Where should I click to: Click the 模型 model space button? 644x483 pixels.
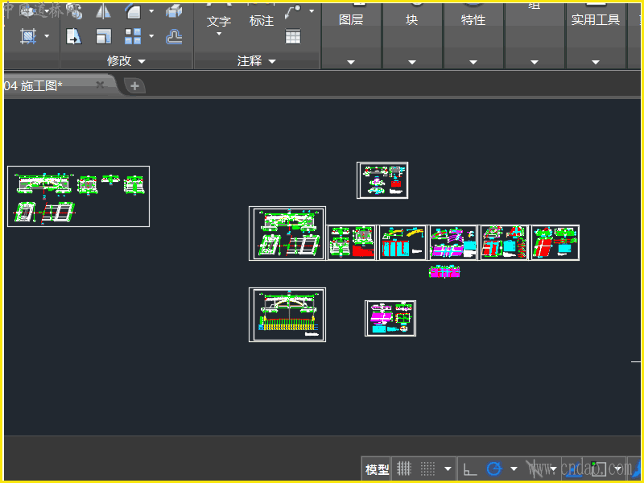[x=377, y=469]
